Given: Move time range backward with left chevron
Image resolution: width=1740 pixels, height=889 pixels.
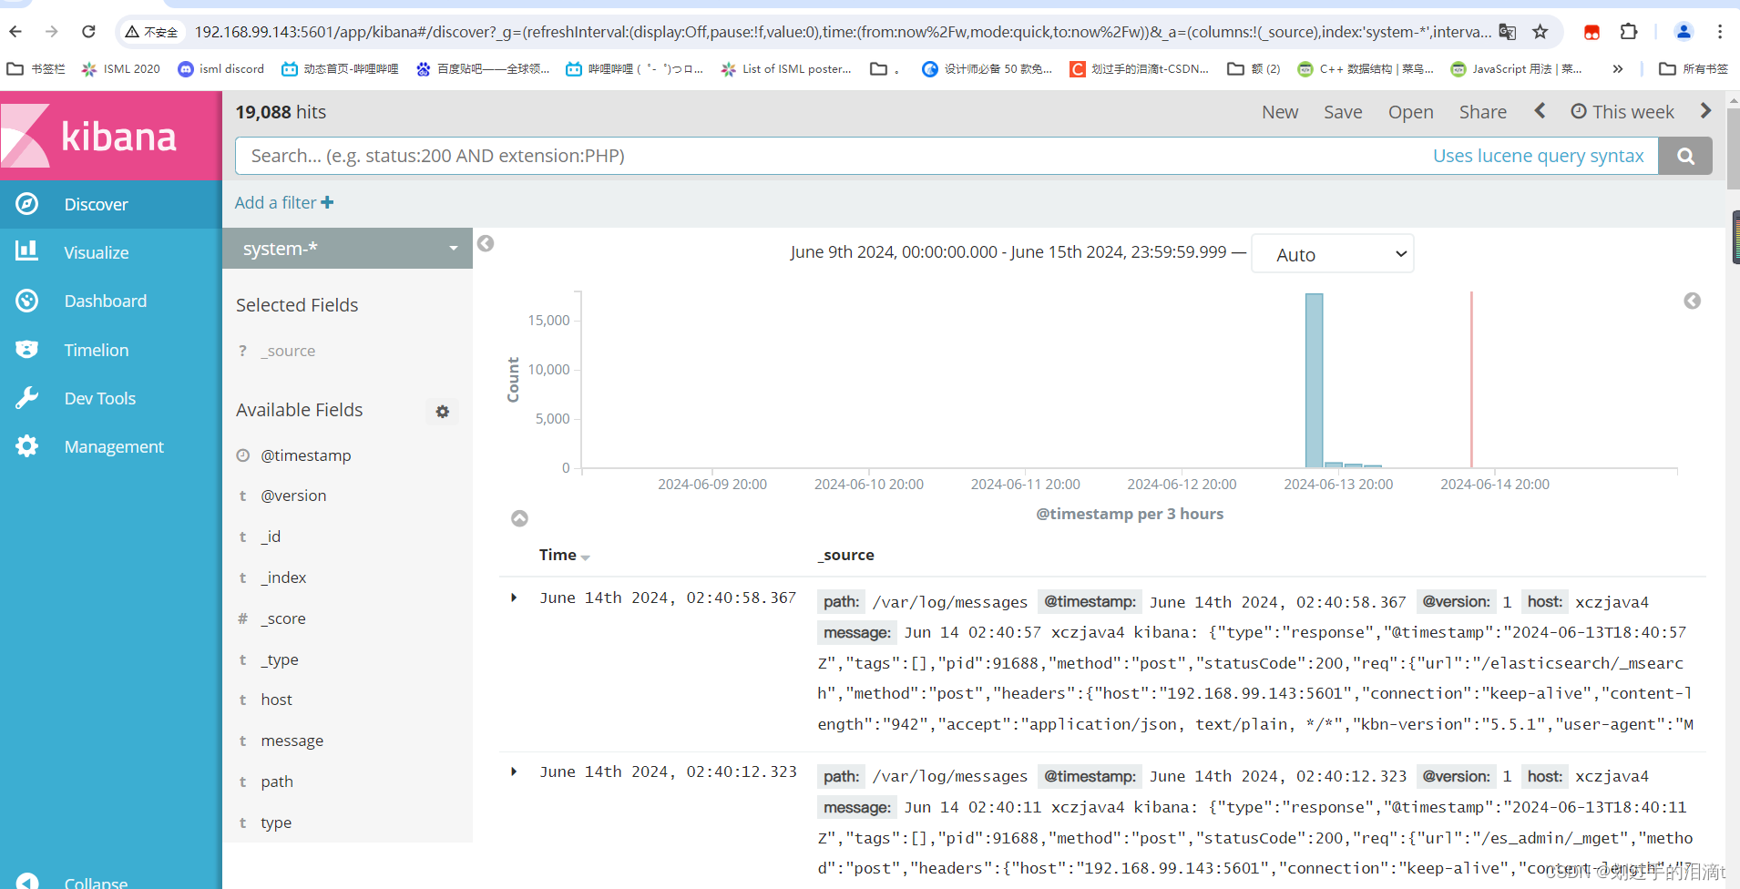Looking at the screenshot, I should (x=1540, y=110).
